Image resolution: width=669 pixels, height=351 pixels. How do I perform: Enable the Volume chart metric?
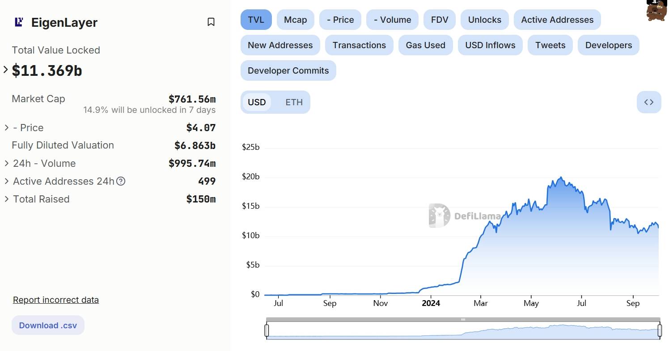pyautogui.click(x=392, y=20)
